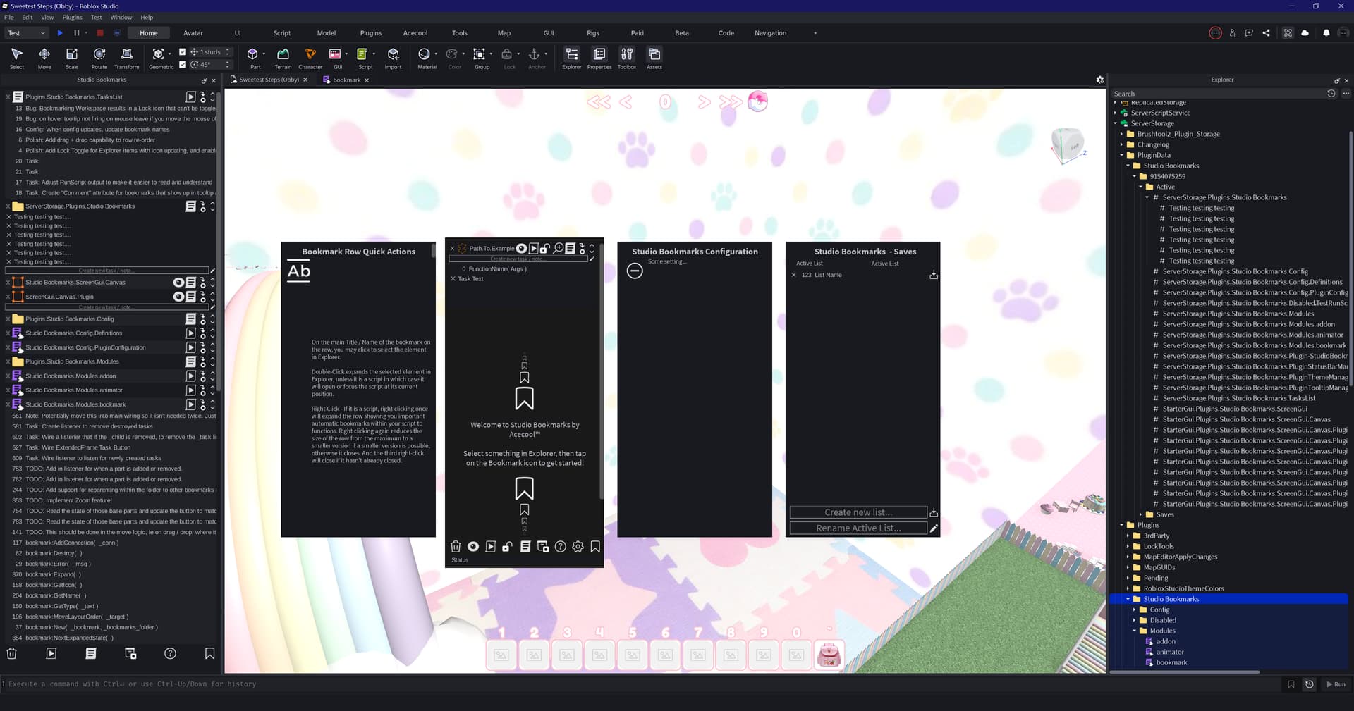Image resolution: width=1354 pixels, height=711 pixels.
Task: Open the Assets manager
Action: coord(654,58)
